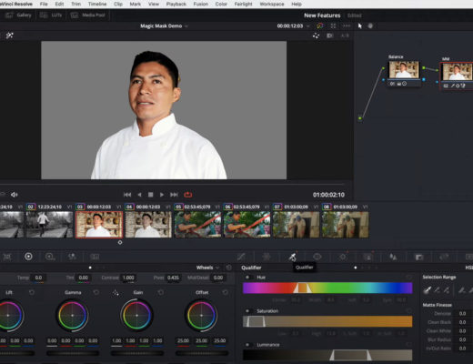Reset all Wheels palette settings
473x364 pixels.
click(229, 268)
